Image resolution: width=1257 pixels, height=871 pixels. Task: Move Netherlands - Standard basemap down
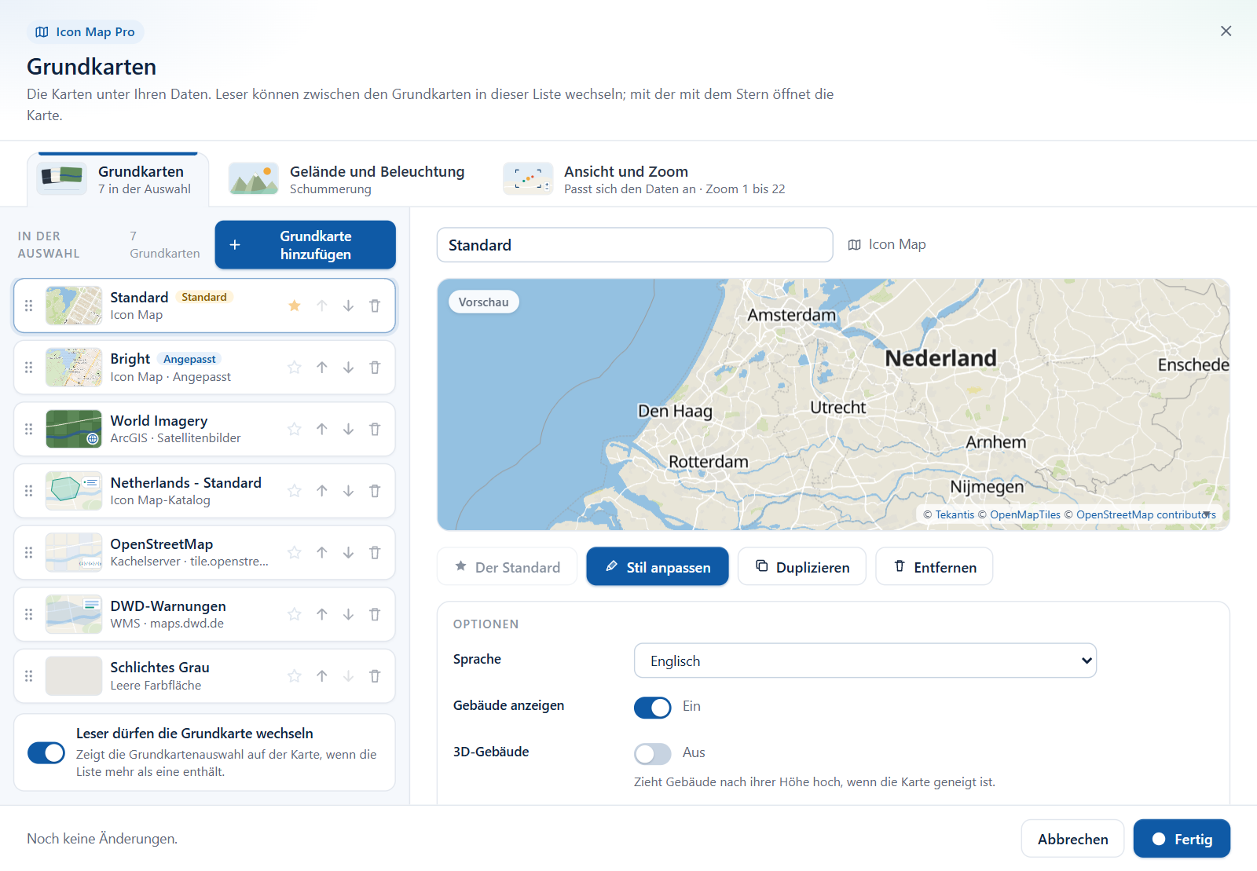point(348,491)
